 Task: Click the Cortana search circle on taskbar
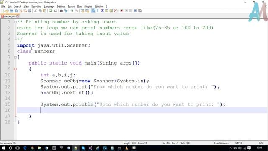[x=10, y=148]
